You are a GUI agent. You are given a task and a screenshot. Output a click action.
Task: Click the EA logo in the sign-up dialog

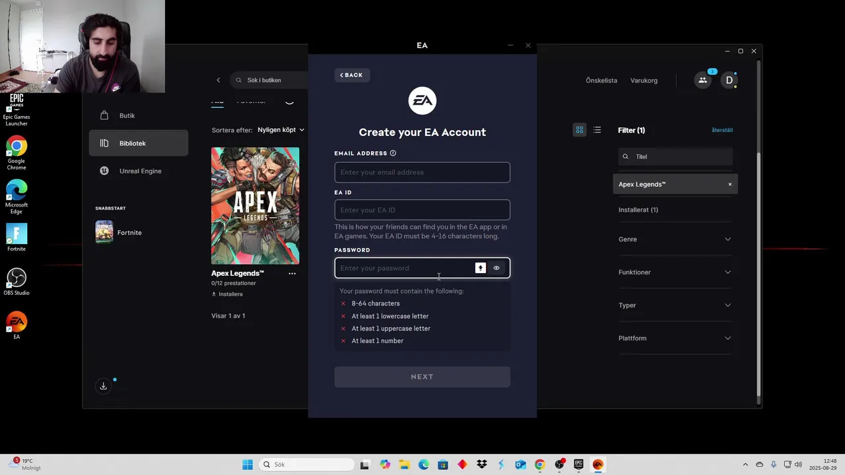coord(422,101)
